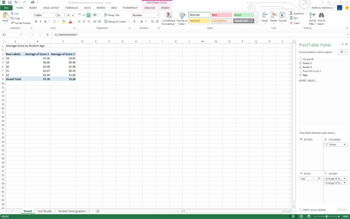Open the font name dropdown

coord(56,15)
